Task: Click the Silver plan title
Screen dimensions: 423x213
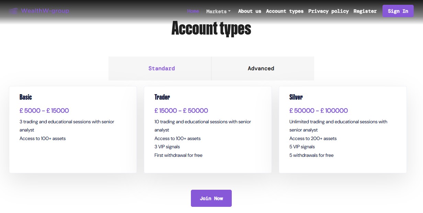Action: 296,97
